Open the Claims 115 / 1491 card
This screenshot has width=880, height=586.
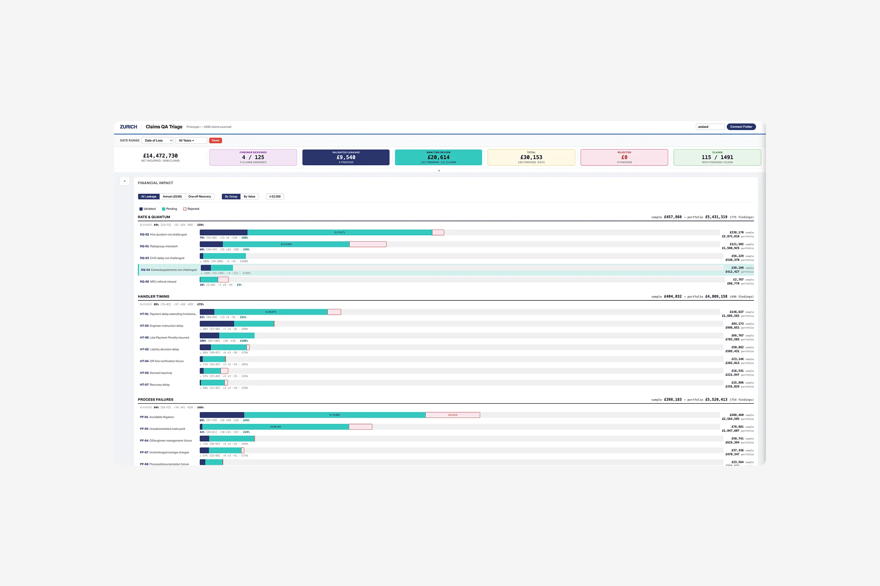(717, 157)
